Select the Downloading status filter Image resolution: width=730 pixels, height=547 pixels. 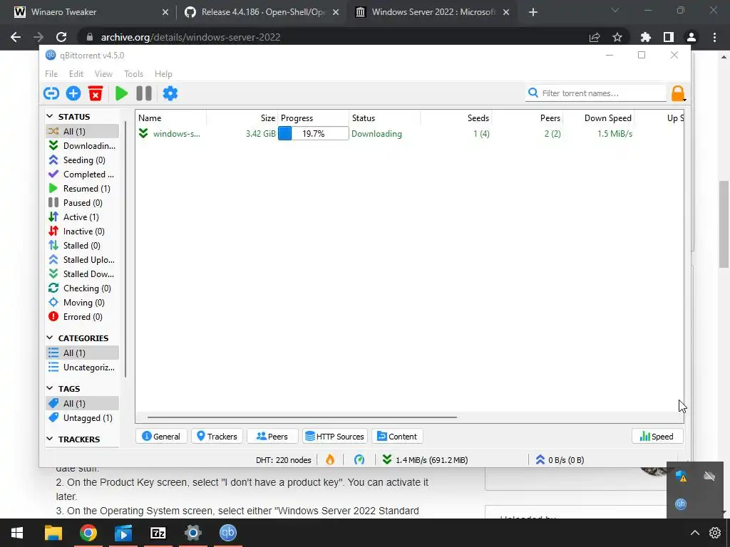click(x=83, y=146)
